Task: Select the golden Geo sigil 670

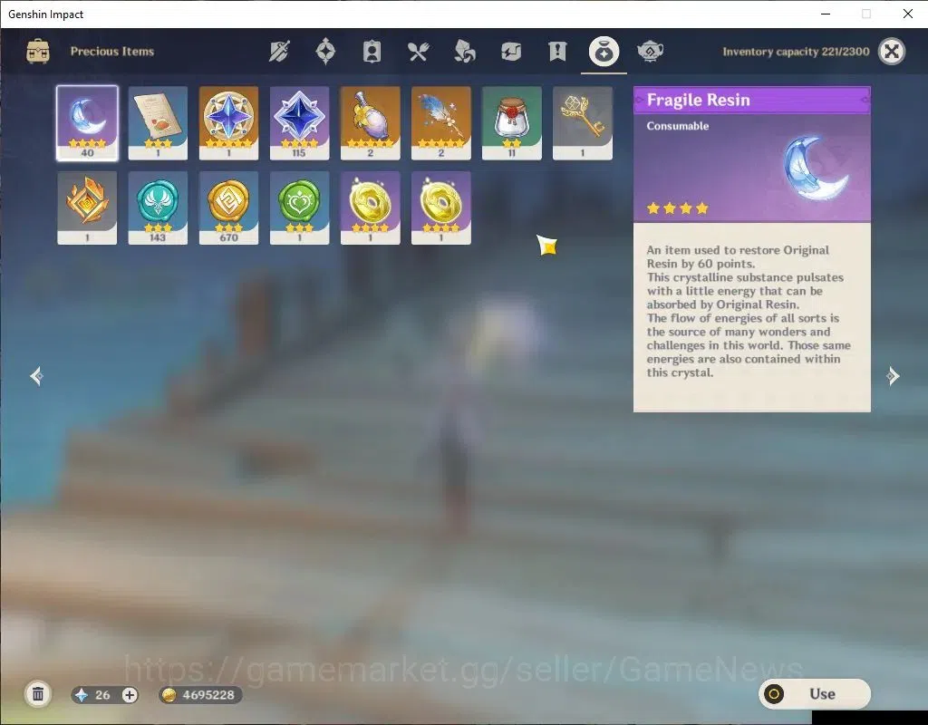Action: point(228,208)
